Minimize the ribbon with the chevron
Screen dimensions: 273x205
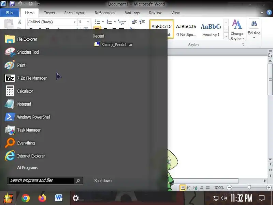click(262, 13)
